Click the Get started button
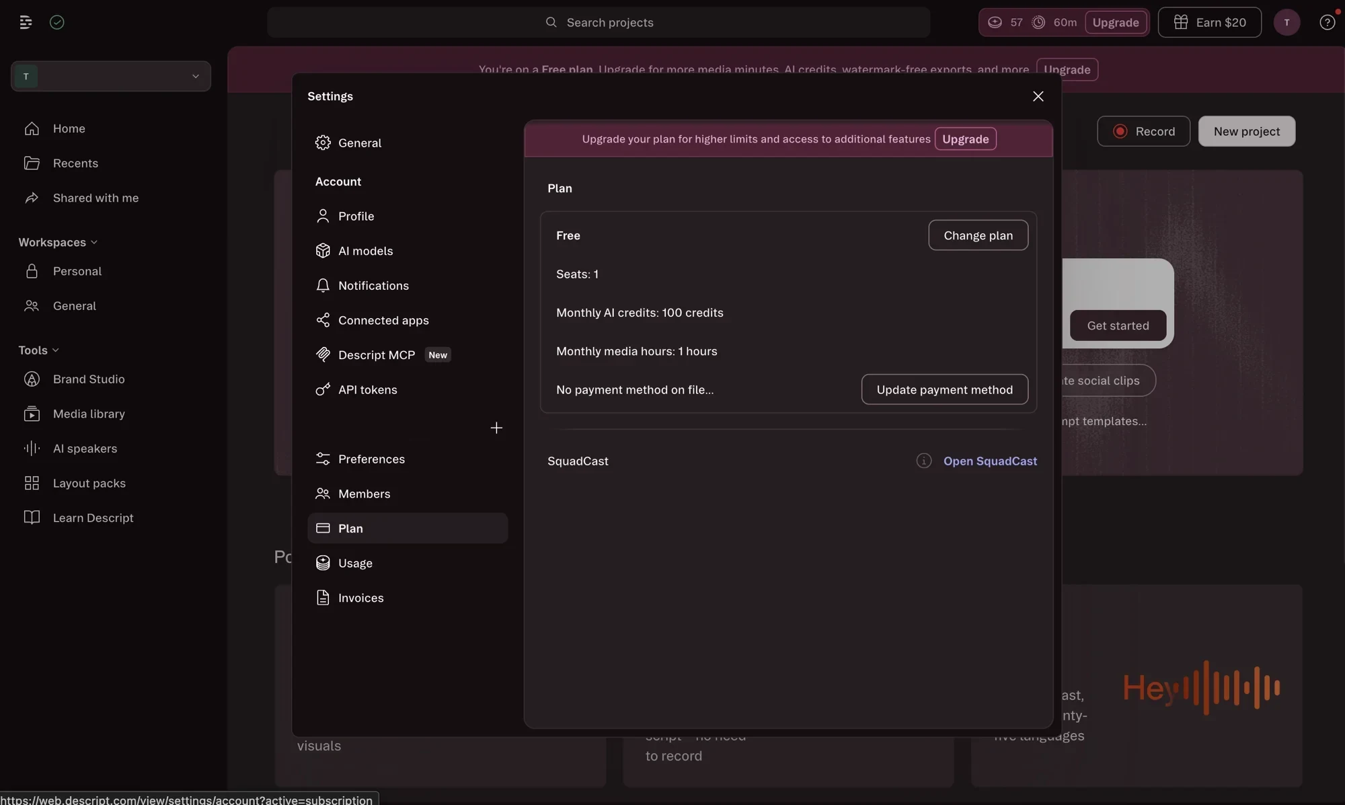This screenshot has height=805, width=1345. (x=1118, y=325)
